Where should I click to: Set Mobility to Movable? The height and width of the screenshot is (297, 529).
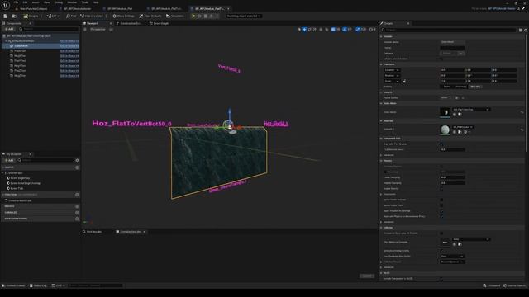click(x=475, y=87)
